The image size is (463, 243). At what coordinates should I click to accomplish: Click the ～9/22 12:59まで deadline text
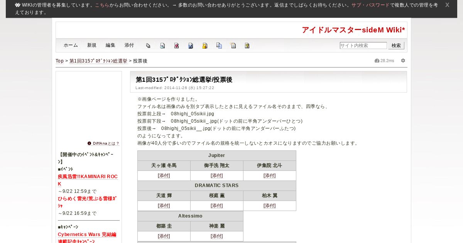pyautogui.click(x=77, y=191)
